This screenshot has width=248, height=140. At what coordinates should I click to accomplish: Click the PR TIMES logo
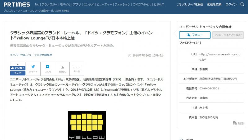pyautogui.click(x=17, y=5)
